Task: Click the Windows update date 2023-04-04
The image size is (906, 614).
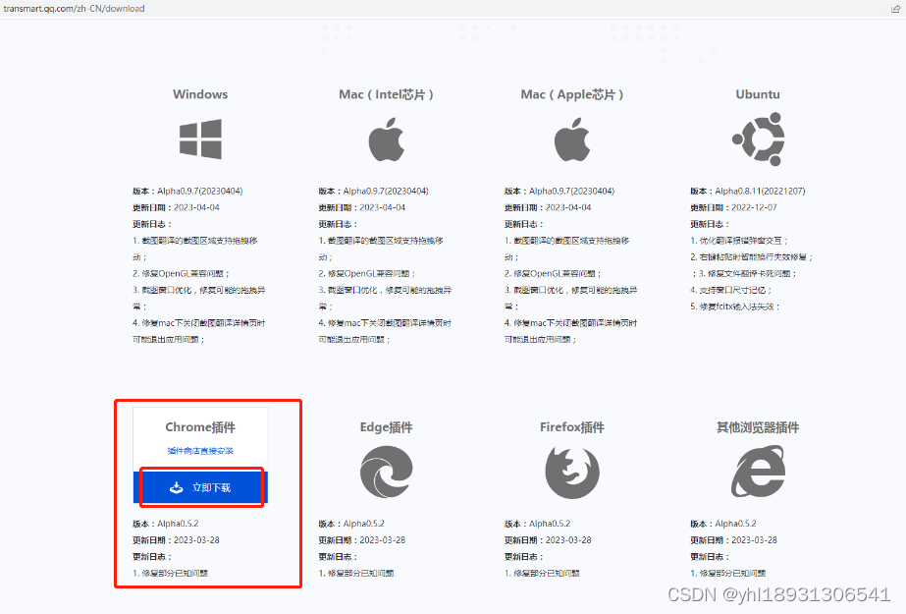Action: 196,207
